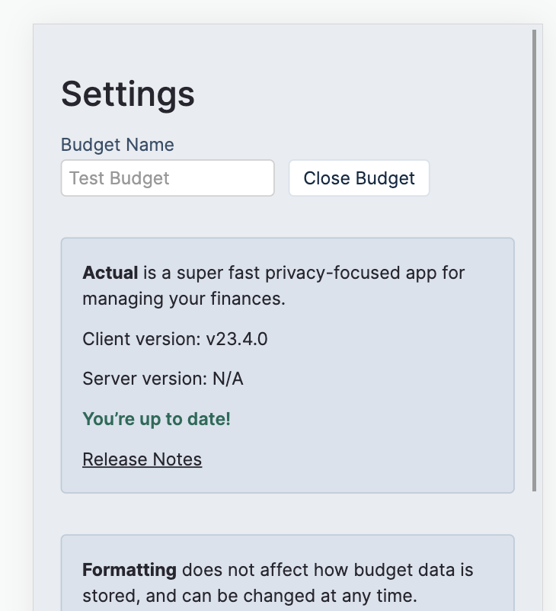Image resolution: width=556 pixels, height=611 pixels.
Task: Click the Test Budget placeholder text
Action: [120, 178]
